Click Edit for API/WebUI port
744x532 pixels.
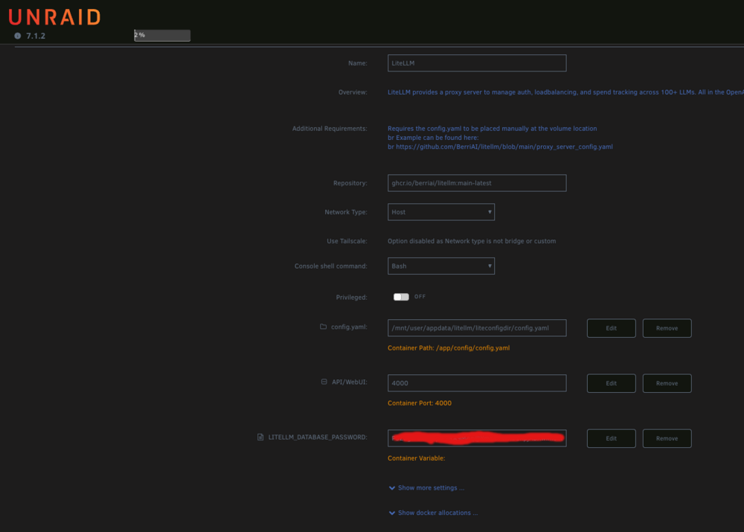pyautogui.click(x=611, y=383)
